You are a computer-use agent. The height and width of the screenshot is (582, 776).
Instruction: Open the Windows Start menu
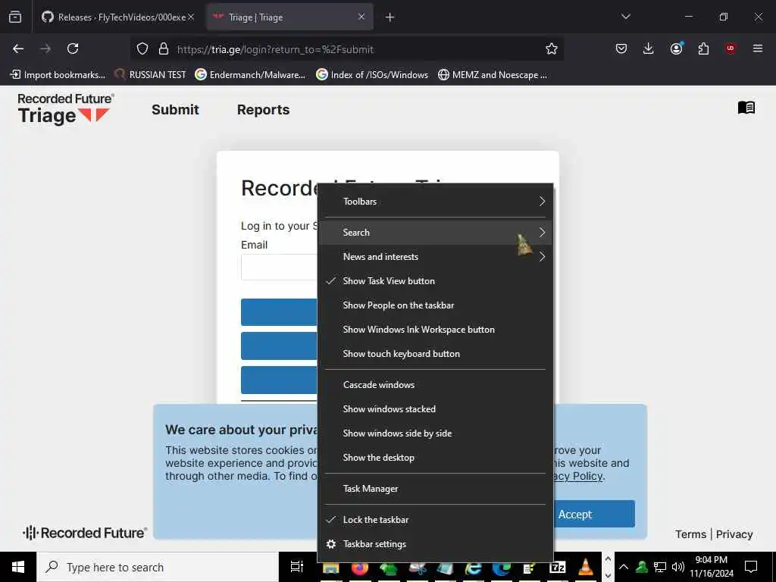[x=18, y=567]
